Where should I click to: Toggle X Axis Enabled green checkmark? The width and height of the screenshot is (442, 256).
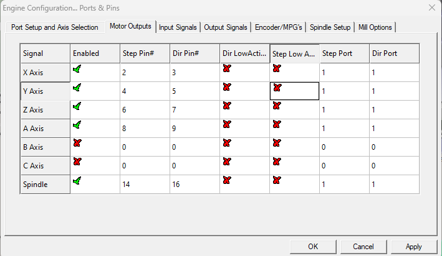(77, 69)
